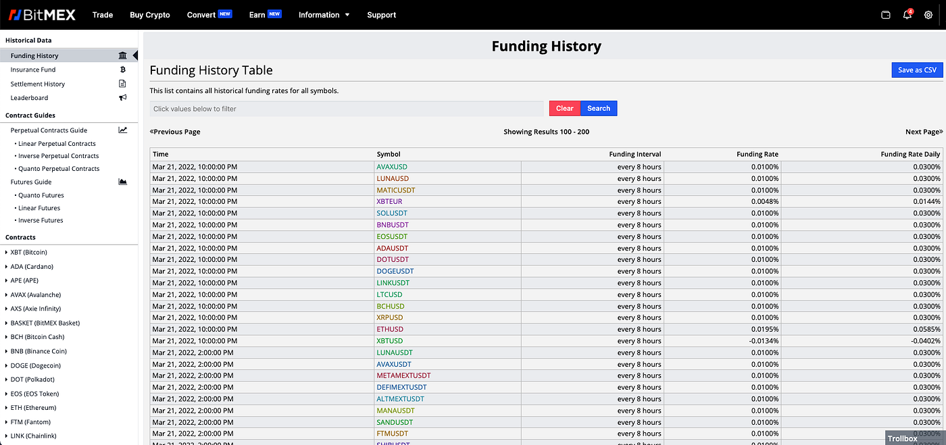Open the Buy Crypto page

click(150, 15)
